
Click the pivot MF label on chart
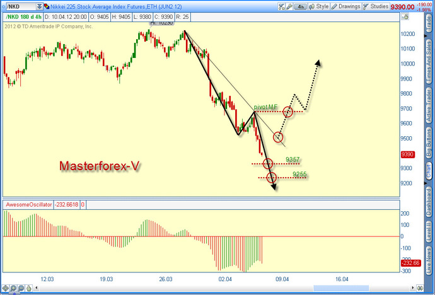[x=265, y=107]
